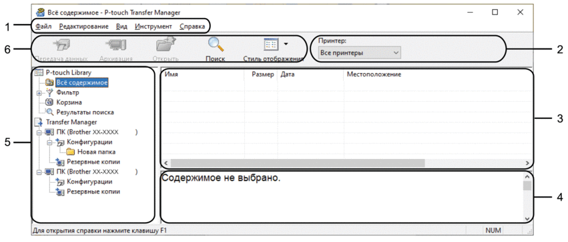Click the Стиль отображения view icon
This screenshot has height=242, width=568.
pos(272,45)
